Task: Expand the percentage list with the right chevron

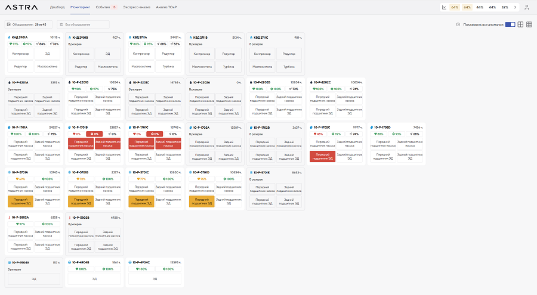Action: click(516, 7)
